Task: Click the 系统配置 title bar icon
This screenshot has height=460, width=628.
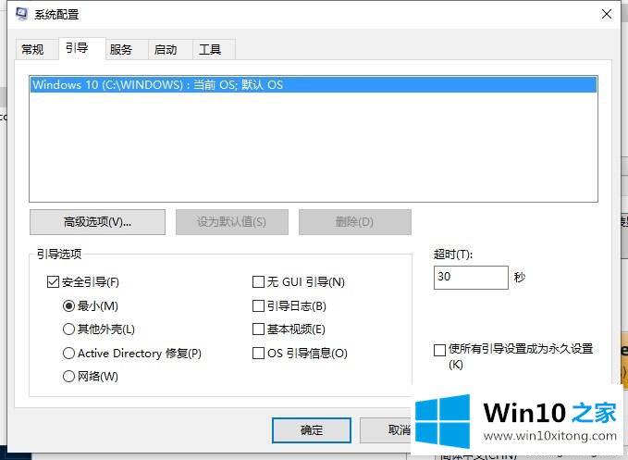Action: coord(22,14)
